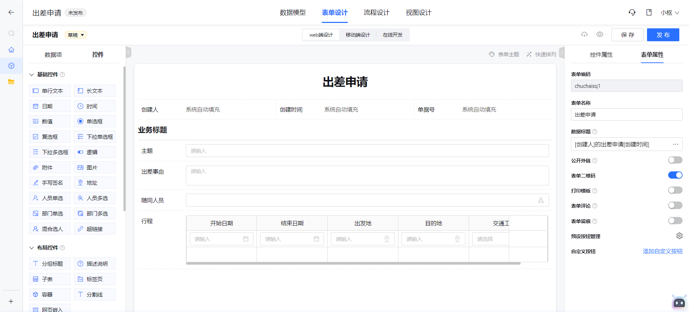Open 数据标题 ellipsis options
Viewport: 689px width, 312px height.
[x=676, y=144]
